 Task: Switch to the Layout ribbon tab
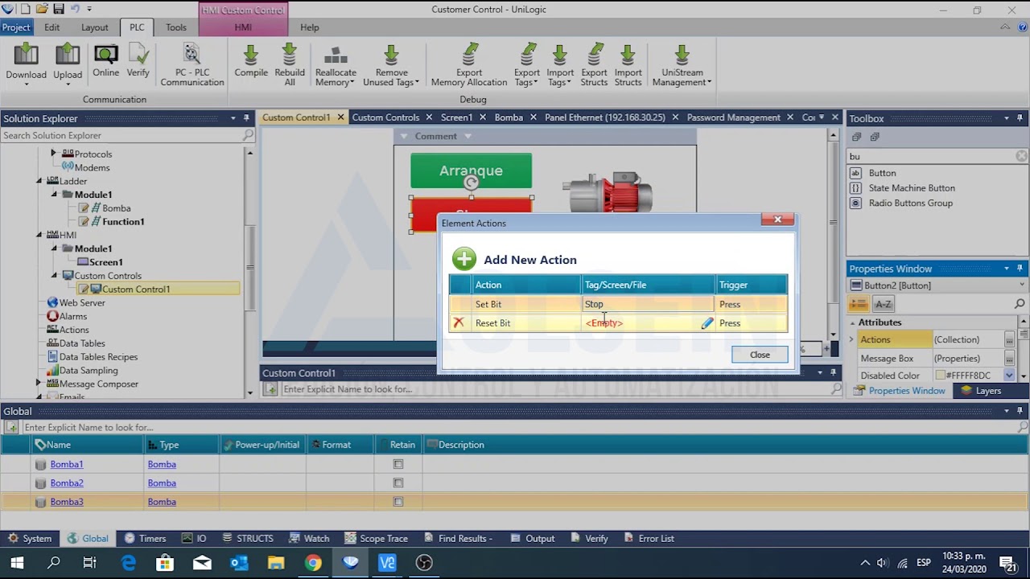pyautogui.click(x=94, y=27)
